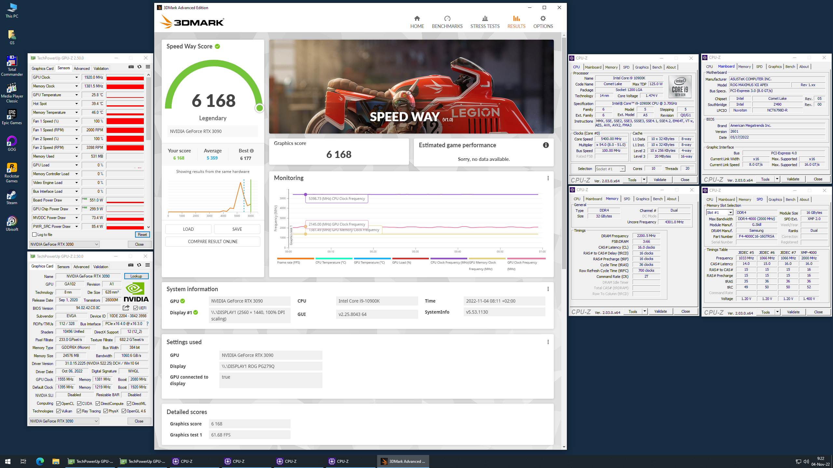Viewport: 833px width, 468px height.
Task: Click the 3DMark vertical scrollbar
Action: point(564,153)
